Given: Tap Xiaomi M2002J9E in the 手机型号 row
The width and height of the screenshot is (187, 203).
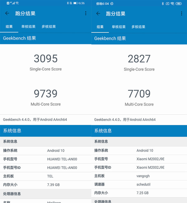Looking at the screenshot, I should point(151,159).
